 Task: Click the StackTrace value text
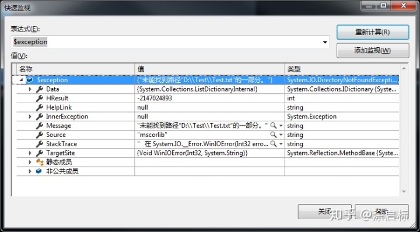click(x=202, y=144)
